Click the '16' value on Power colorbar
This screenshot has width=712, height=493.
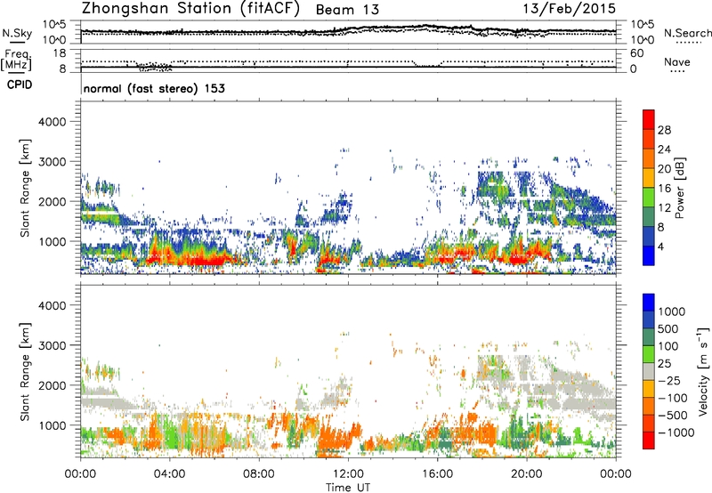coord(664,189)
